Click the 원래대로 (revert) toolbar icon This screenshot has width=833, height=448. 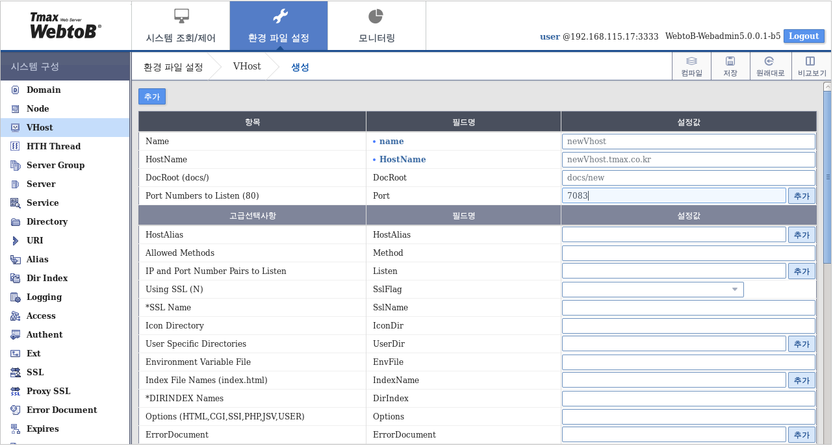point(769,61)
